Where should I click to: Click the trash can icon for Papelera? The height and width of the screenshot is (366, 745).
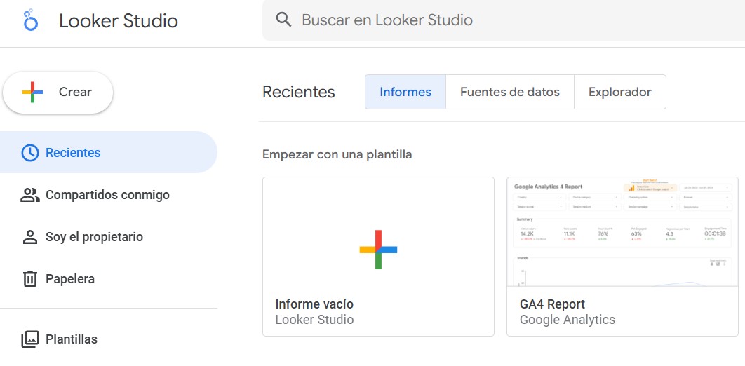tap(29, 279)
